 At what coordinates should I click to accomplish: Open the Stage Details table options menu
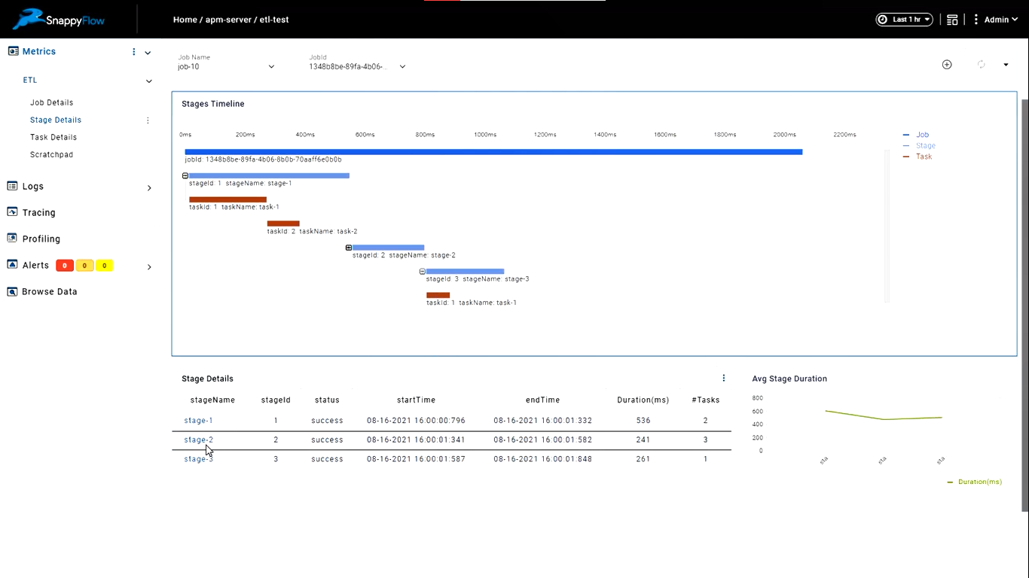tap(724, 379)
